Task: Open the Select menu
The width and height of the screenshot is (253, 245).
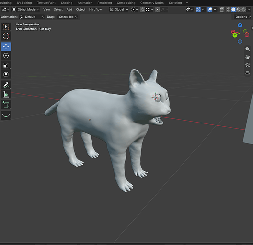Action: (58, 10)
